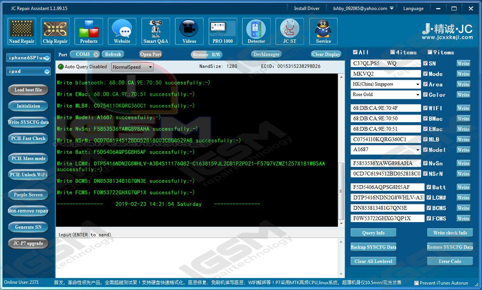Open the Products page icon
This screenshot has height=290, width=482.
click(89, 31)
